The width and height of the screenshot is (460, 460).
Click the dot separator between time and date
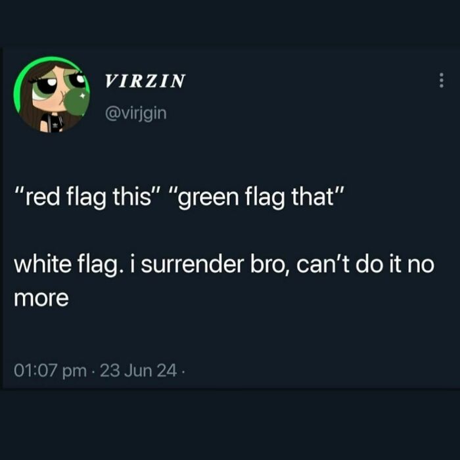(93, 371)
